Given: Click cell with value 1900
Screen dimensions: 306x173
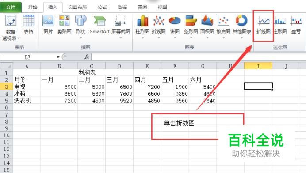Looking at the screenshot, I should point(175,86).
